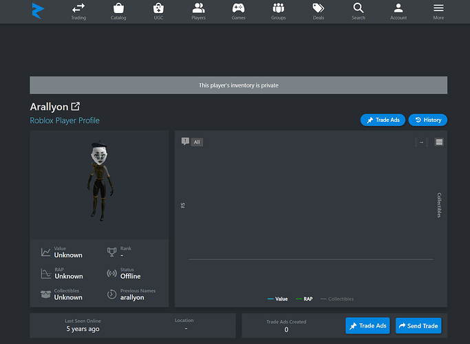
Task: Click the top Trade Ads button
Action: pos(383,120)
